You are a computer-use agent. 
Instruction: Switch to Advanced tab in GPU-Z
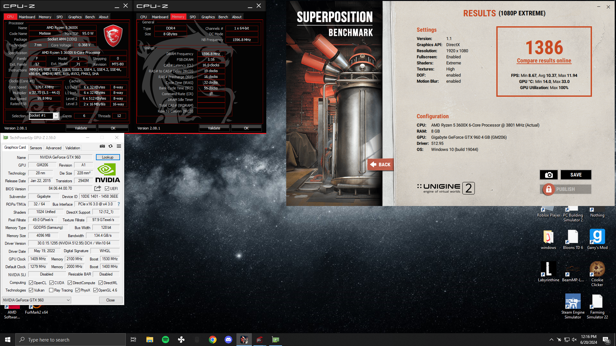click(x=54, y=148)
